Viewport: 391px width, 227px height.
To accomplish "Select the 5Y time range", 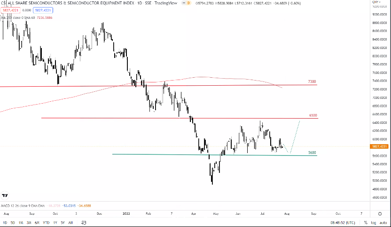I will [63, 222].
